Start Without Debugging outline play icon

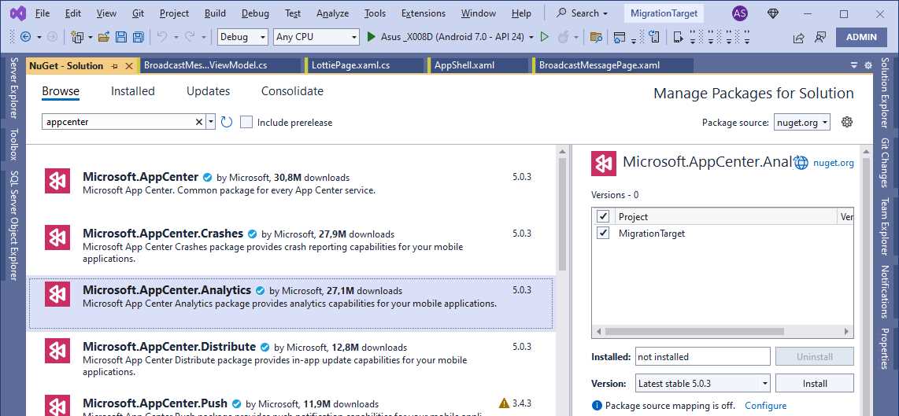click(545, 37)
